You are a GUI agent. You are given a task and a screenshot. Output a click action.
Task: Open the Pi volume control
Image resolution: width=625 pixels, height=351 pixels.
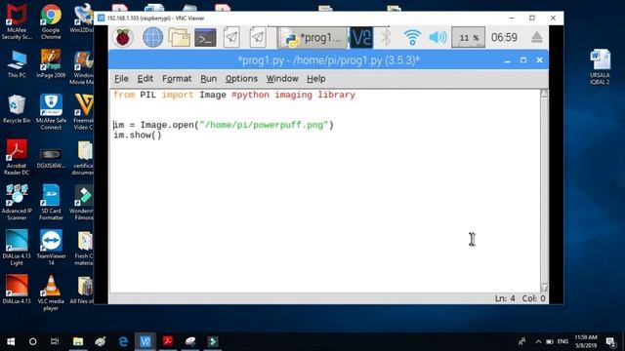tap(437, 38)
